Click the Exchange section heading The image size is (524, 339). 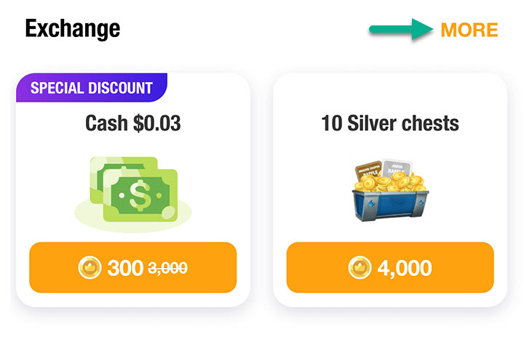pyautogui.click(x=73, y=29)
